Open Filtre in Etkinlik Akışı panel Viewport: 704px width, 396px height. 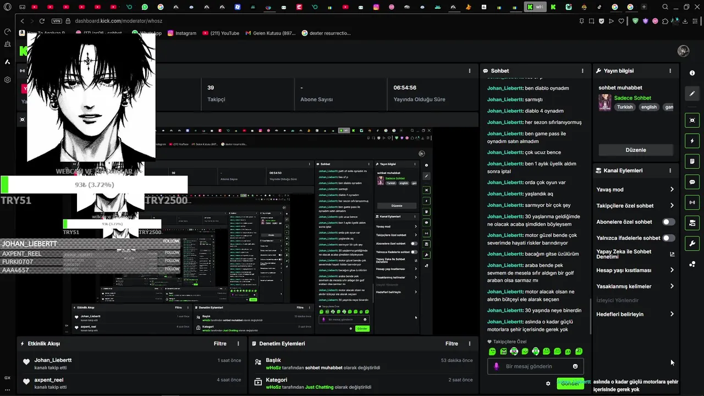pyautogui.click(x=220, y=344)
